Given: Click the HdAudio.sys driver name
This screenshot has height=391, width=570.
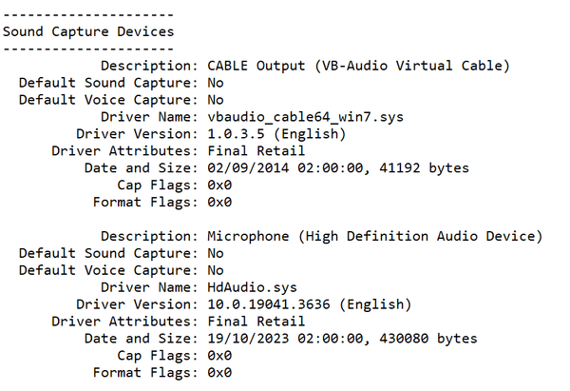Looking at the screenshot, I should (x=253, y=287).
